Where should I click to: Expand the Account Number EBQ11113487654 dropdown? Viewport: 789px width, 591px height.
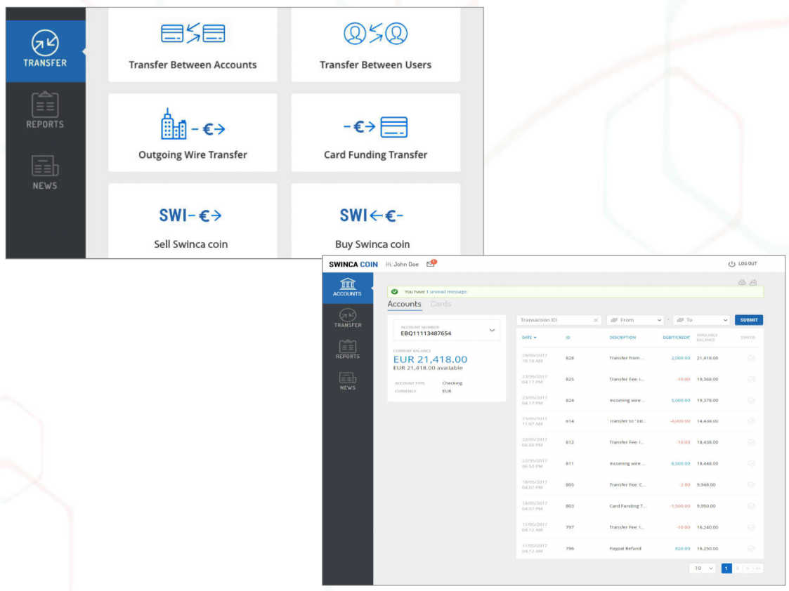click(x=447, y=330)
